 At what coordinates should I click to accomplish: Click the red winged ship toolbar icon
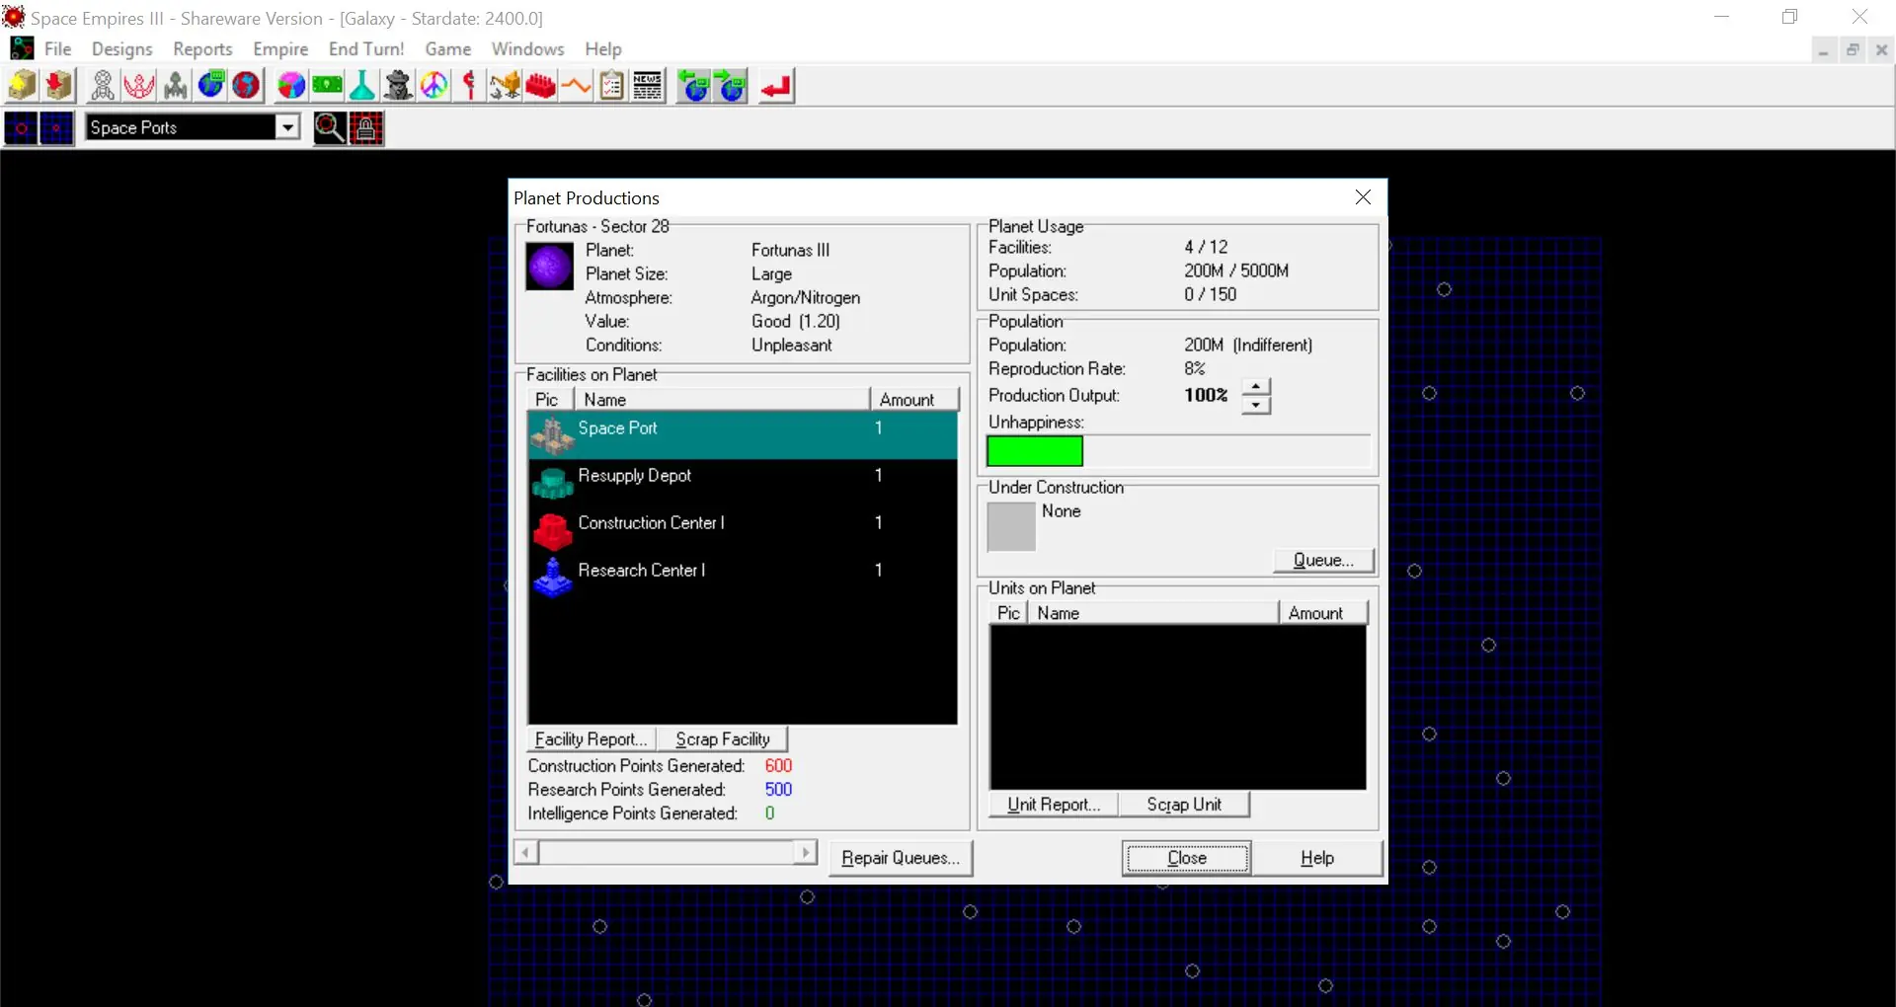click(139, 87)
